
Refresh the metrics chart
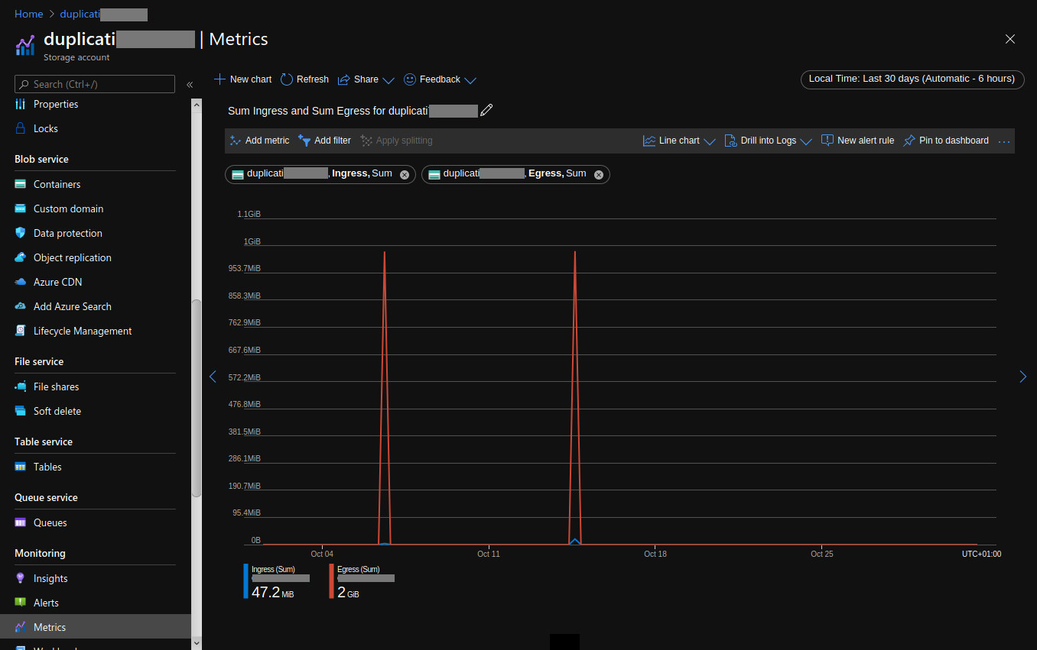pos(304,79)
